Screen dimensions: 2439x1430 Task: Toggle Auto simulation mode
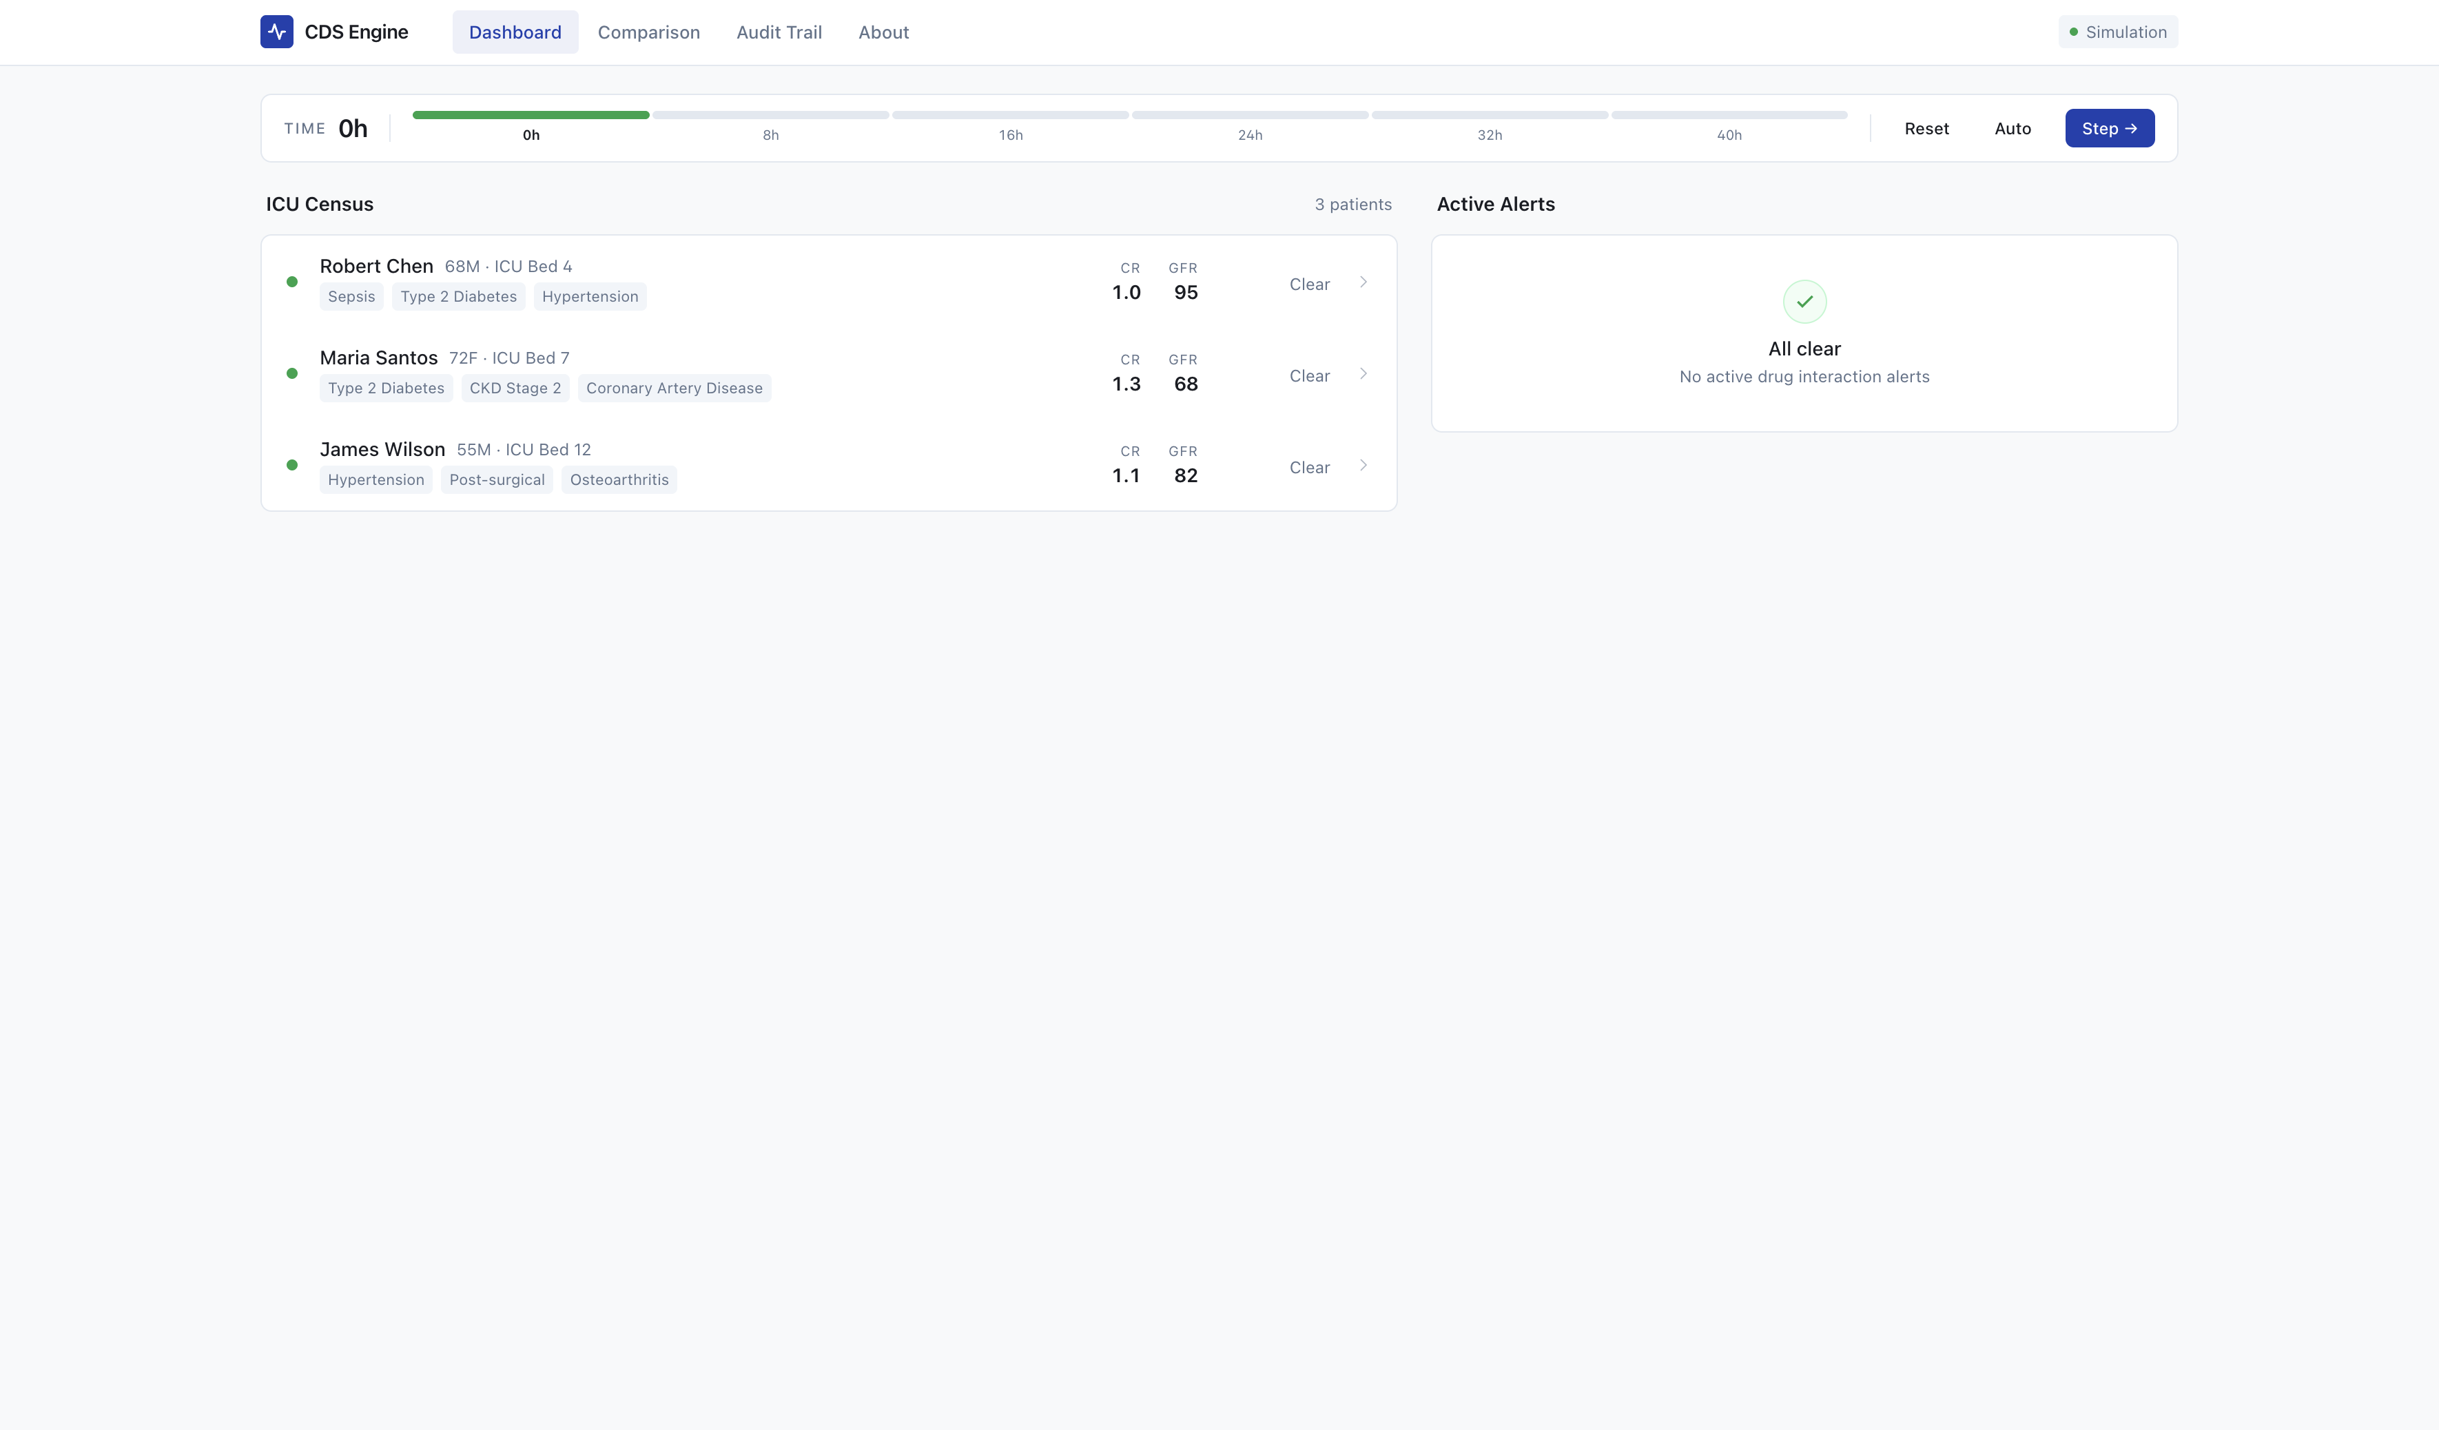(2012, 129)
